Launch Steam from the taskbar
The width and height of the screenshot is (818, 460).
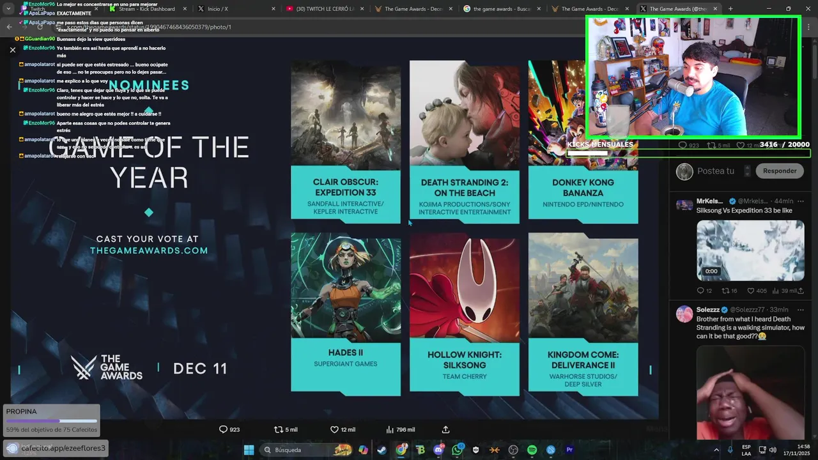382,450
